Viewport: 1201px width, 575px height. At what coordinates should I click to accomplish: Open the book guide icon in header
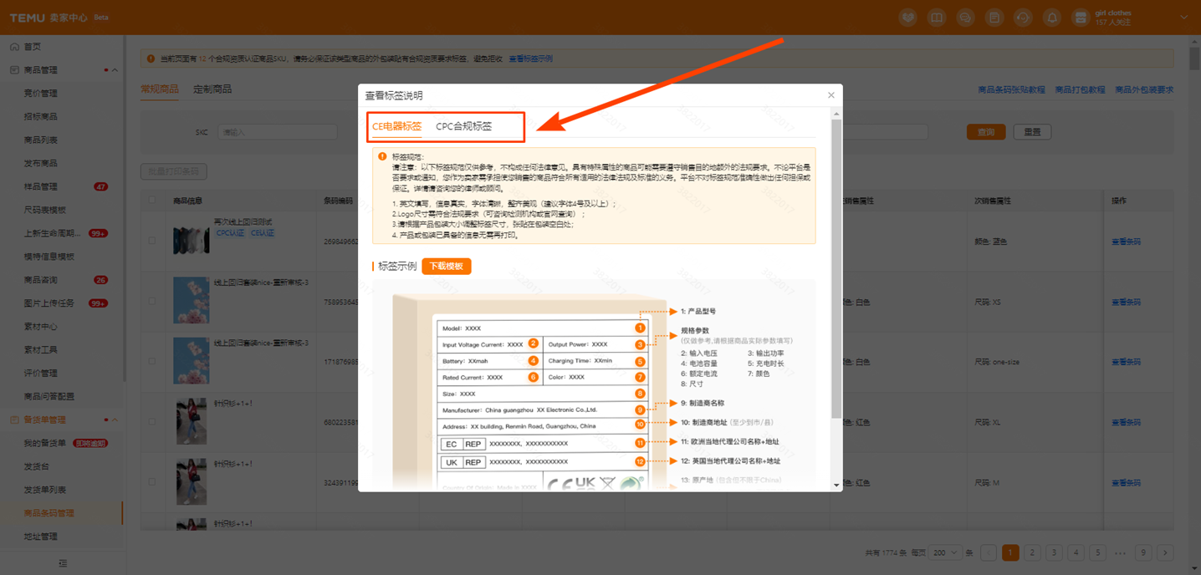tap(937, 18)
